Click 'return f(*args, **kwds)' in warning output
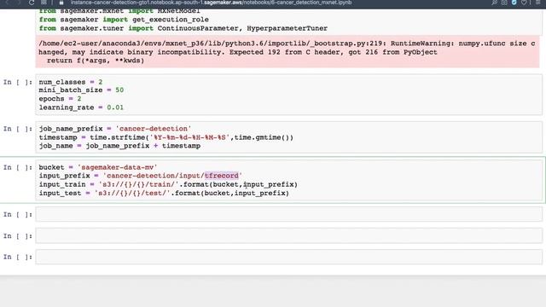The height and width of the screenshot is (307, 546). (x=96, y=61)
